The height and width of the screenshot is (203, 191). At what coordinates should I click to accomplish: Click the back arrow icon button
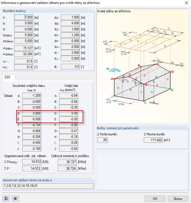tap(6, 199)
